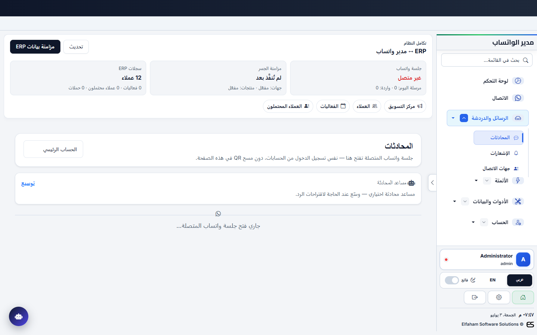Click the مزامنة بيانات ERP sync button
The width and height of the screenshot is (537, 335).
point(35,47)
